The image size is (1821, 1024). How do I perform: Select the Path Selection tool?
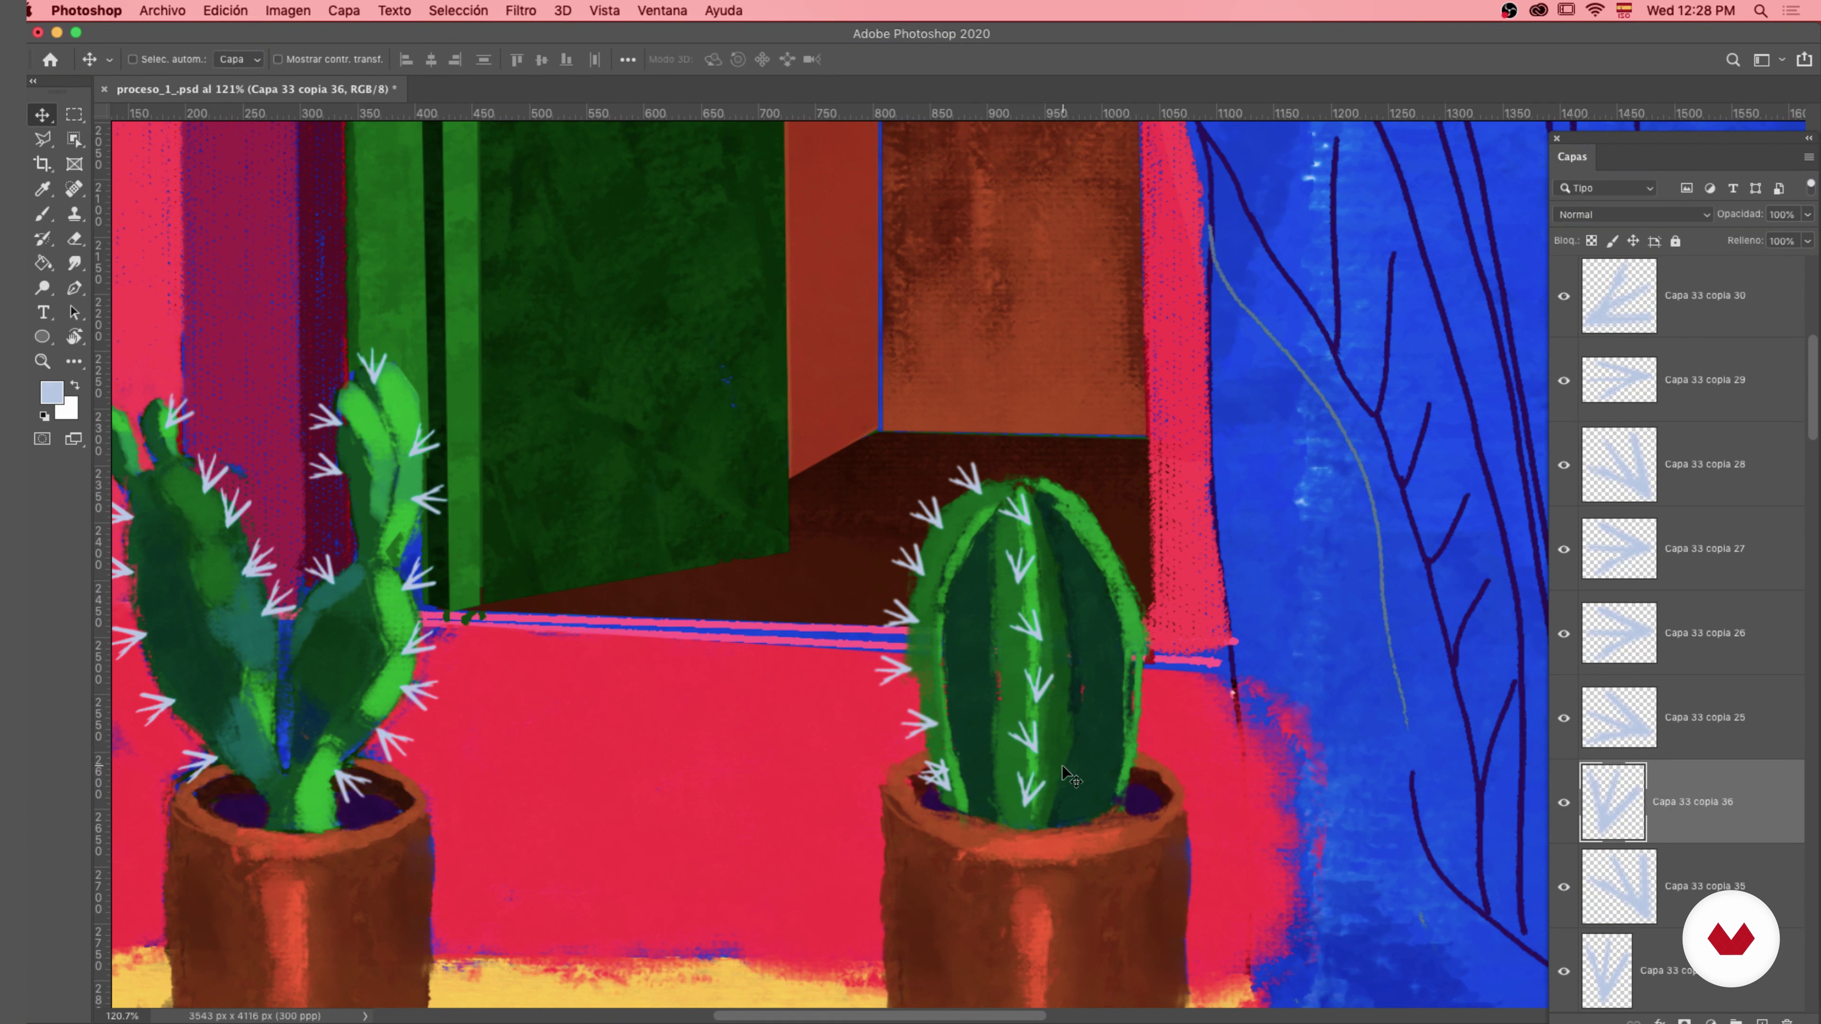(x=74, y=312)
